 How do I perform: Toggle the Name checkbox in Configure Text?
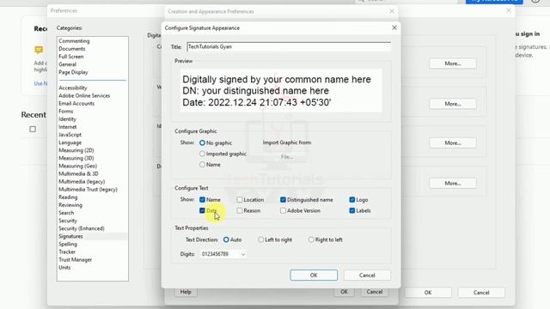tap(203, 200)
